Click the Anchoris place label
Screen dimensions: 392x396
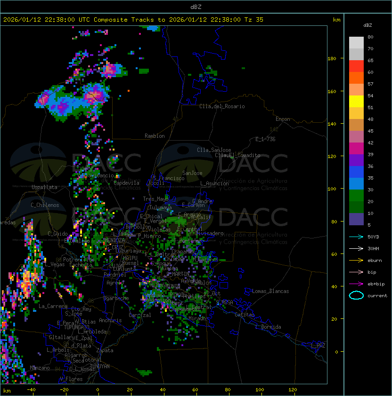[110, 320]
